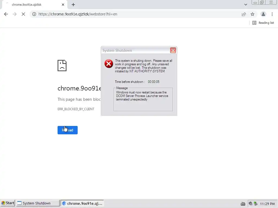Open a new tab with plus button

click(73, 5)
